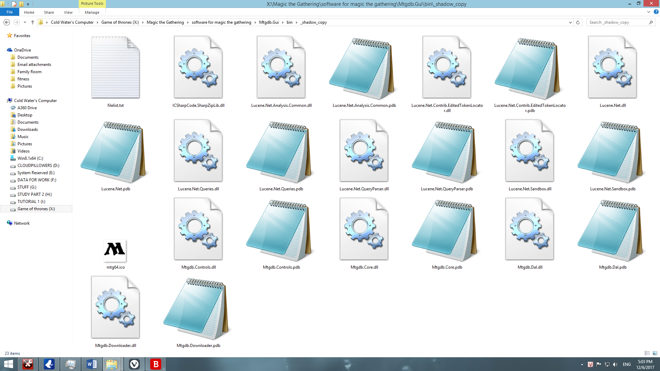This screenshot has height=371, width=660.
Task: Open Downloads in navigation pane
Action: [27, 130]
